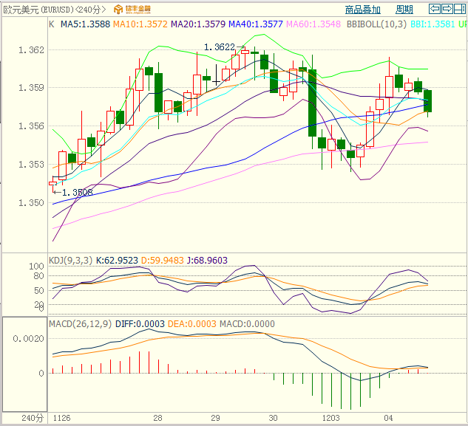This screenshot has width=468, height=426.
Task: Click the left arrow navigation icon
Action: point(435,9)
